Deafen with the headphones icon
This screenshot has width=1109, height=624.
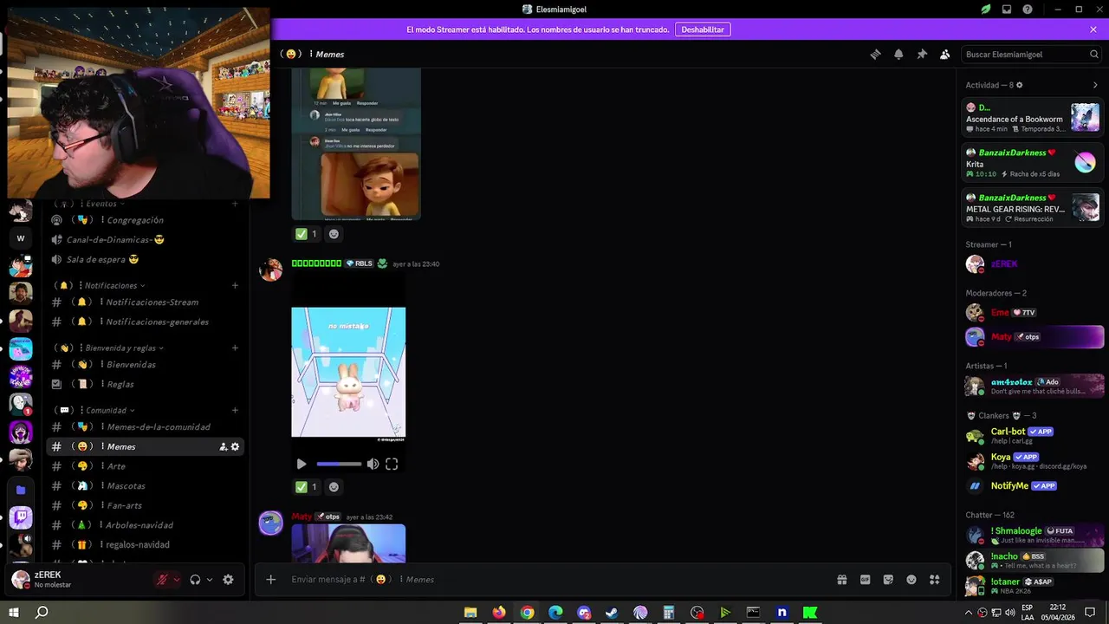(195, 580)
